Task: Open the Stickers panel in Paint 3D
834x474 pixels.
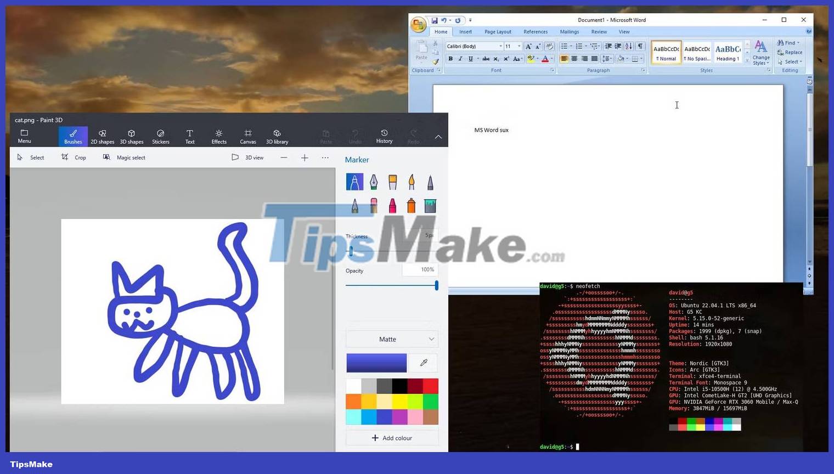Action: coord(160,136)
